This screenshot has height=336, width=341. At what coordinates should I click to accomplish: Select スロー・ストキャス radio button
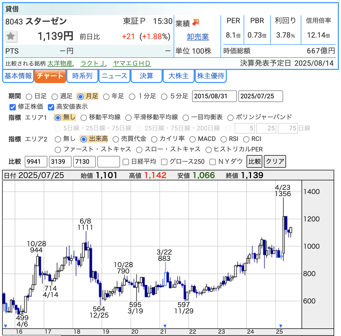139,150
